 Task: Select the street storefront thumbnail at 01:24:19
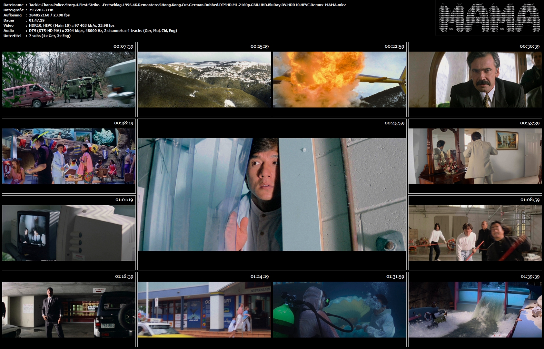click(x=204, y=309)
